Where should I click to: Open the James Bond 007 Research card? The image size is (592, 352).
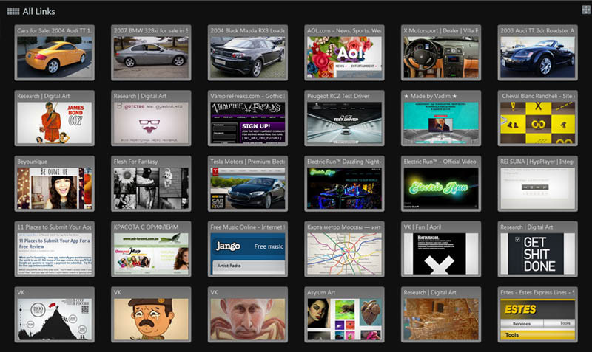tap(54, 118)
